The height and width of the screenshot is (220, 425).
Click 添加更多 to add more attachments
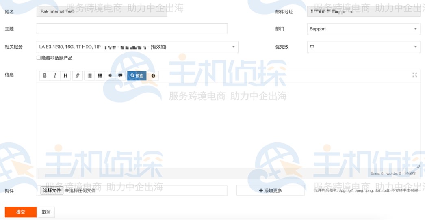pos(271,191)
